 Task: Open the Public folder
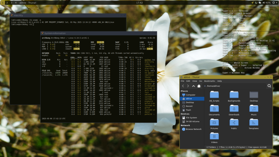point(234,124)
